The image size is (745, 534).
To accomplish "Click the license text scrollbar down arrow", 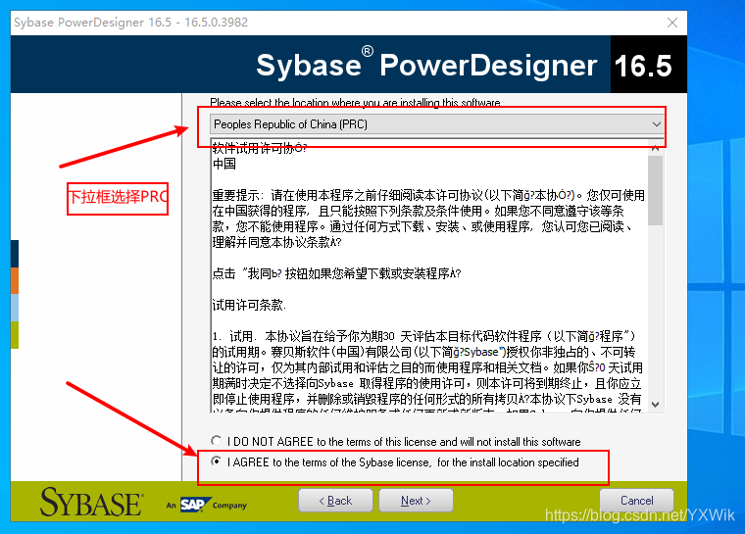I will coord(656,405).
